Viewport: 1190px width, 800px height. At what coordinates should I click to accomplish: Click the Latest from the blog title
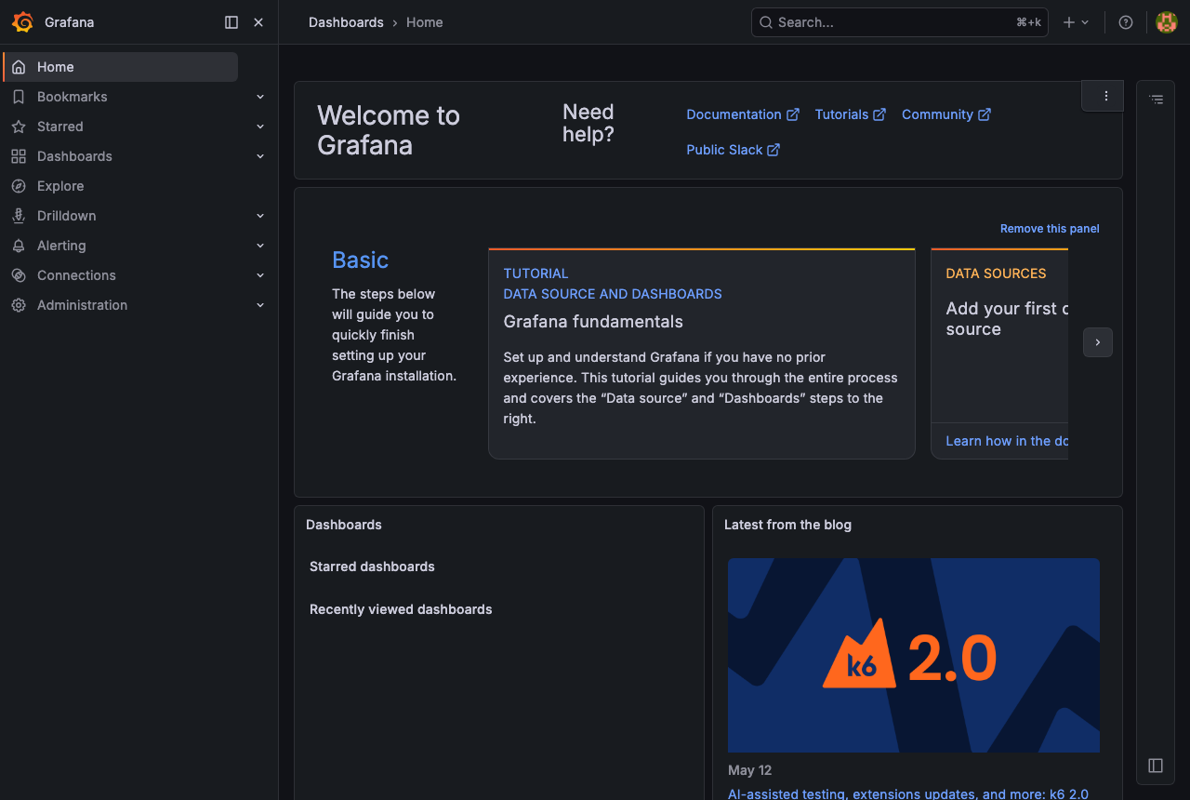[x=787, y=525]
